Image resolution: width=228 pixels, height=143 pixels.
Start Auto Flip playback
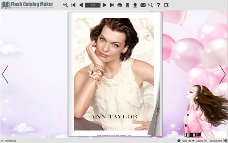coord(184,141)
